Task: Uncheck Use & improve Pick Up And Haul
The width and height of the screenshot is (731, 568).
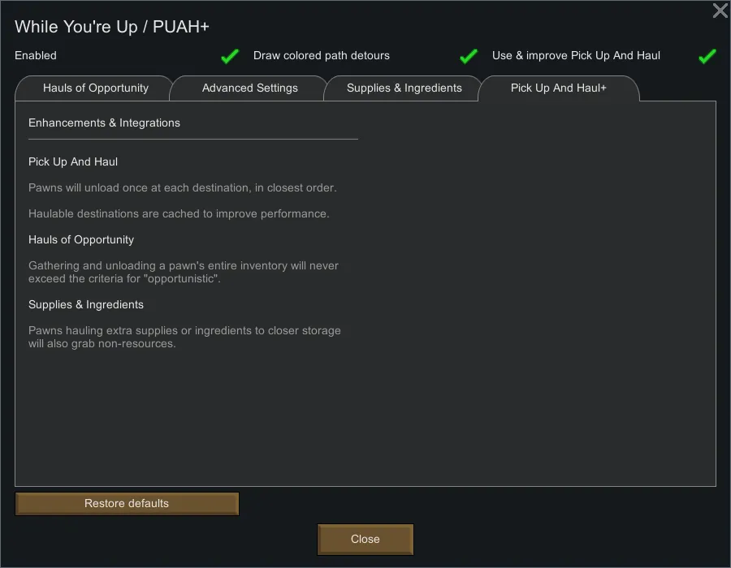Action: (x=707, y=56)
